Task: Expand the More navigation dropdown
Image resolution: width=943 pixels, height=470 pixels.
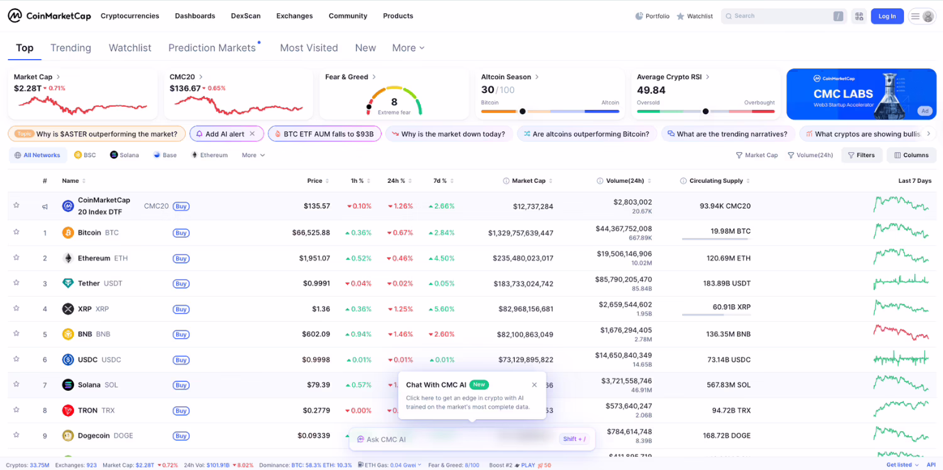Action: click(x=407, y=48)
